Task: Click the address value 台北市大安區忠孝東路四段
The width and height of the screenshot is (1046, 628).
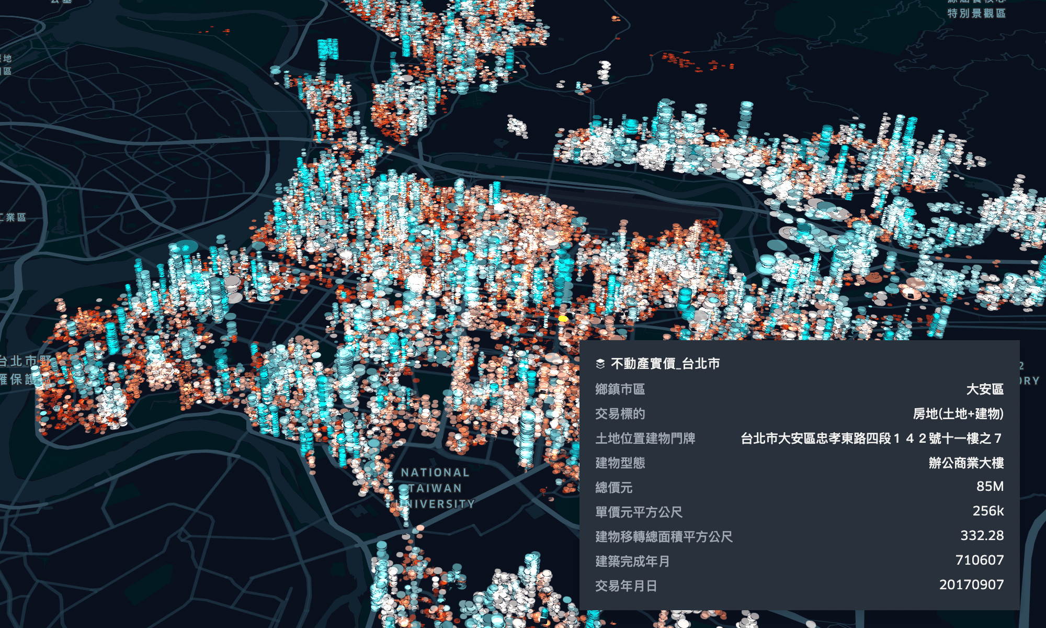Action: pos(872,438)
